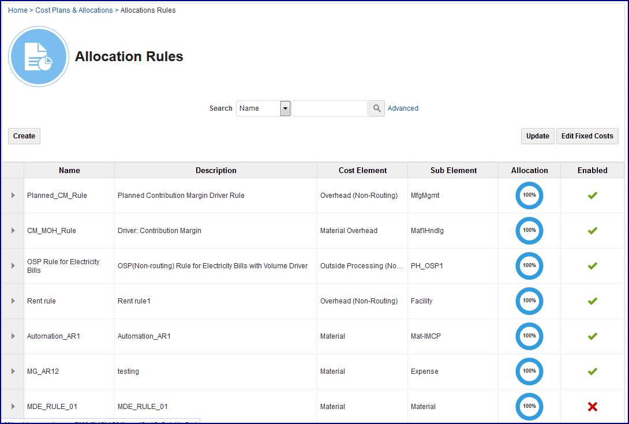The height and width of the screenshot is (424, 629).
Task: Sort by the Allocation column header
Action: click(x=530, y=171)
